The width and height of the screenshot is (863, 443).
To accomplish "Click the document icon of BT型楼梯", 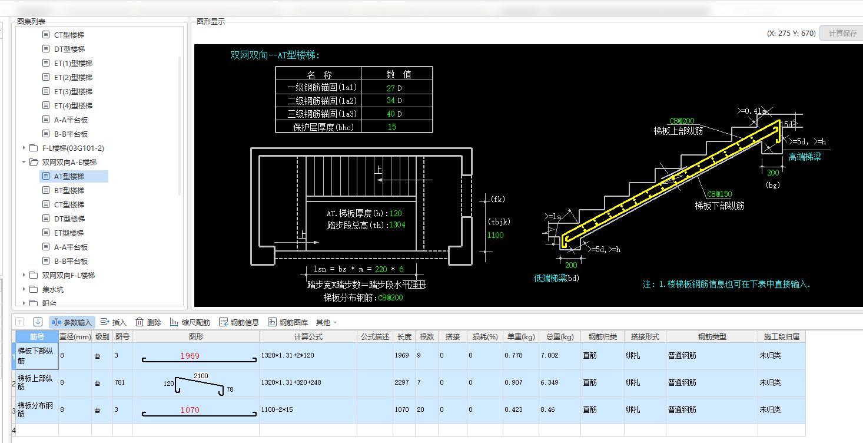I will (46, 190).
